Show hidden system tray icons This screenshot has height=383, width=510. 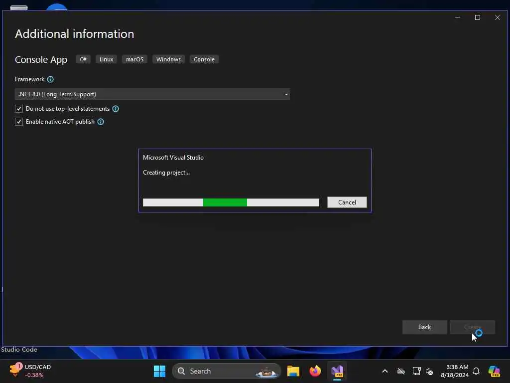[x=385, y=371]
